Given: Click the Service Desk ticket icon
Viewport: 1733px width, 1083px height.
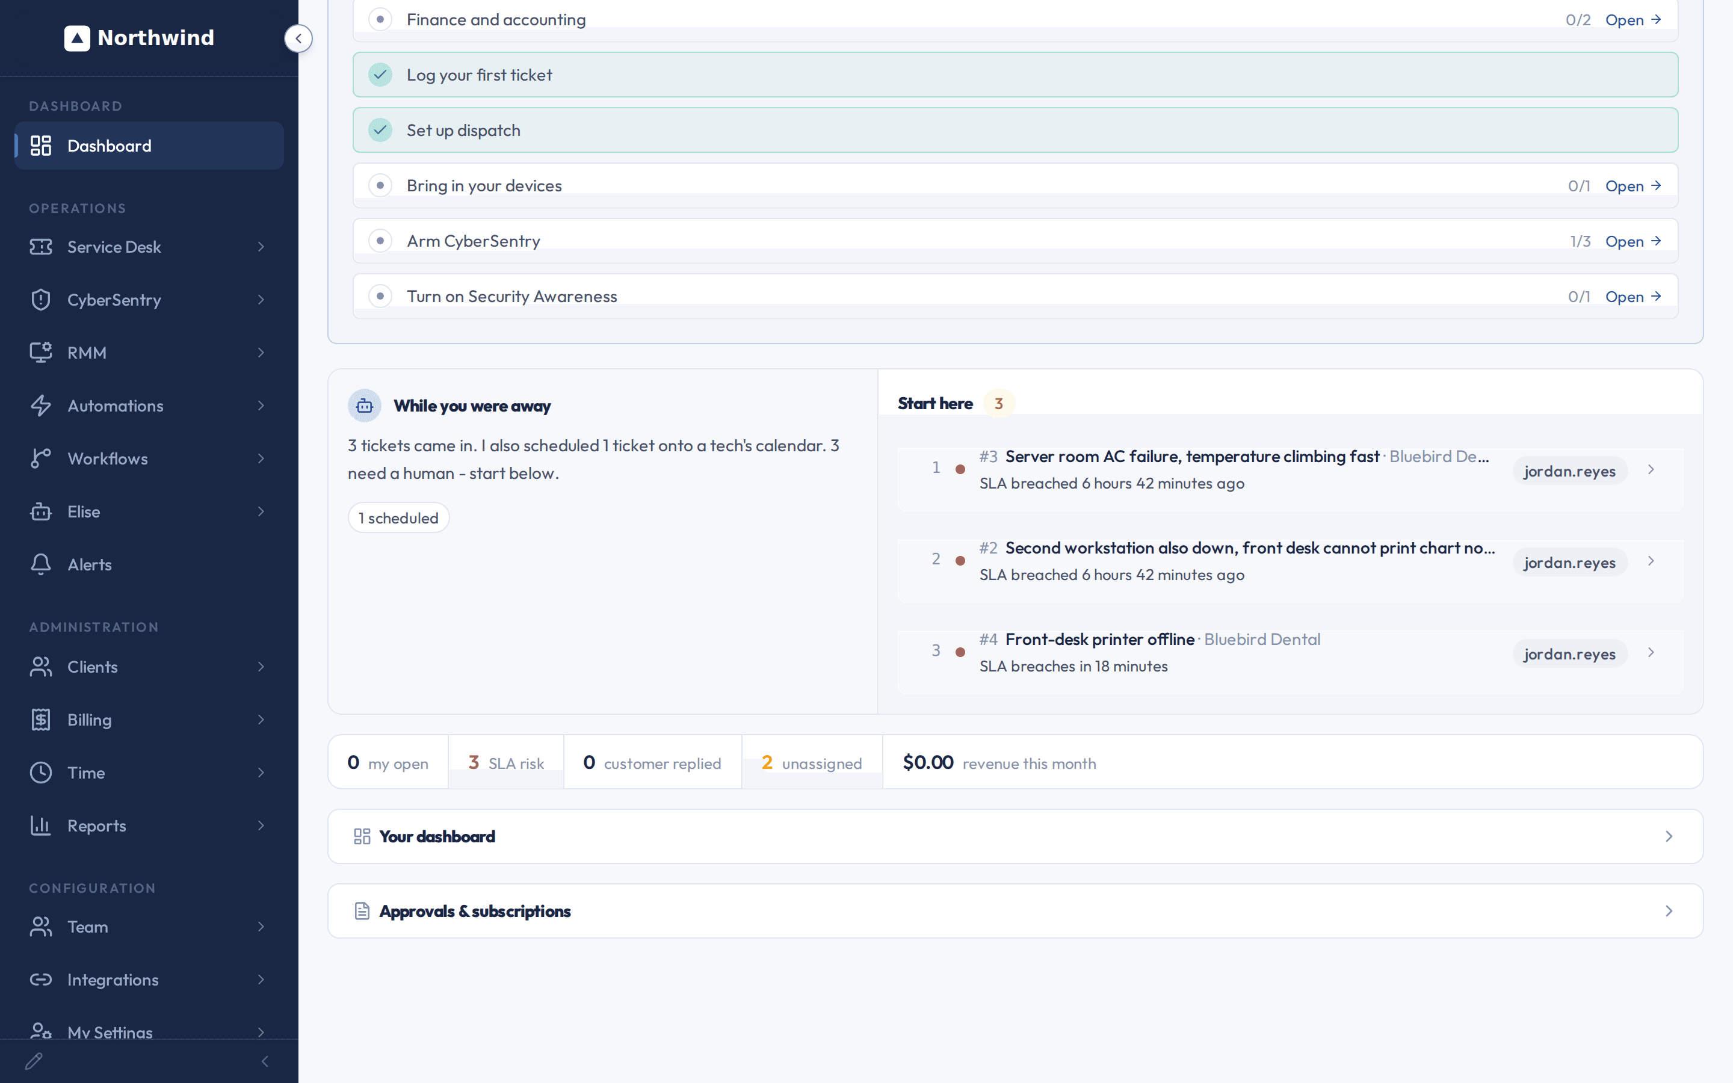Looking at the screenshot, I should pos(41,247).
